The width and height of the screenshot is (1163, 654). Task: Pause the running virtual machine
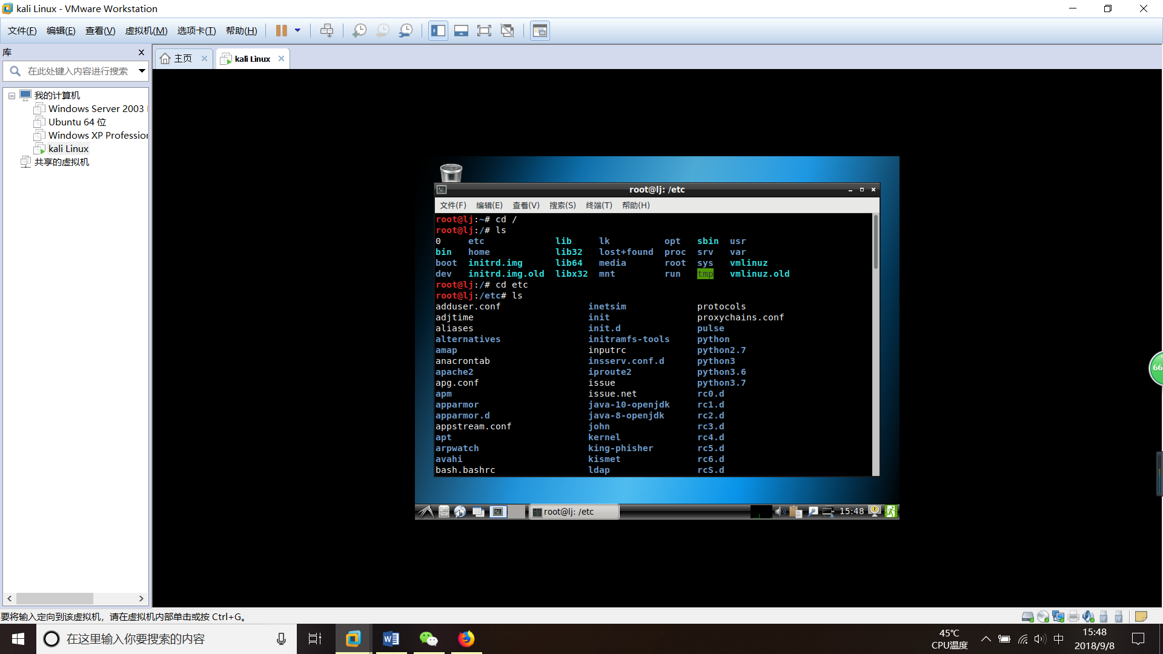coord(281,31)
